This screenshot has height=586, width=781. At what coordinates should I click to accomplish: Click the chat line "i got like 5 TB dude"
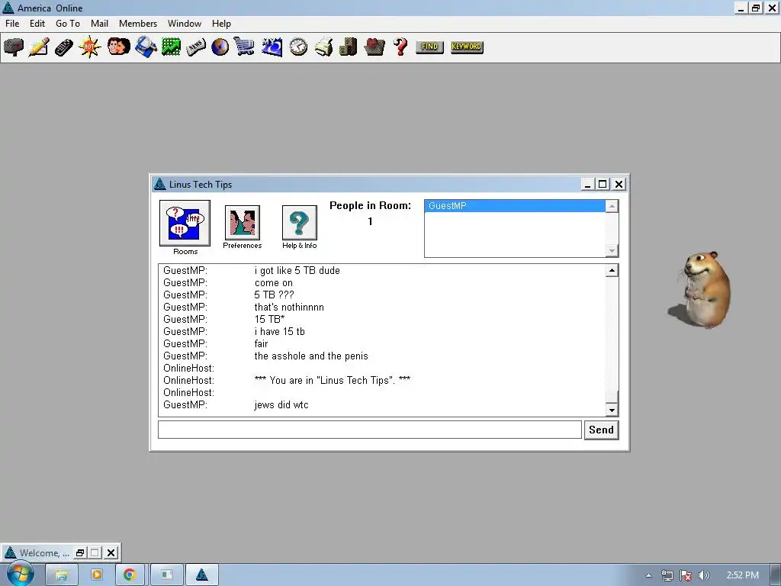(x=297, y=271)
